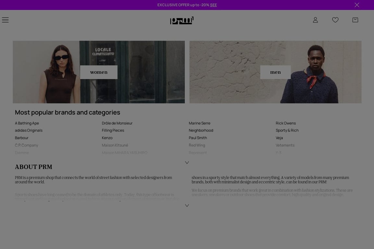The image size is (374, 249).
Task: Select the women category button
Action: (x=99, y=72)
